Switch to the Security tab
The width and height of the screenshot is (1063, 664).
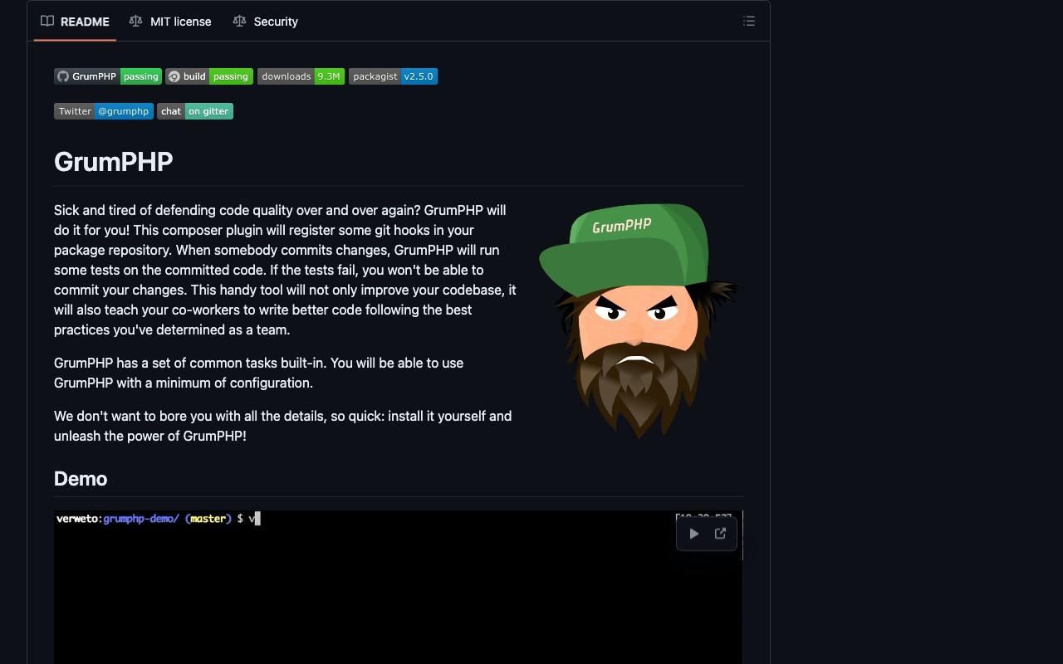pos(265,22)
